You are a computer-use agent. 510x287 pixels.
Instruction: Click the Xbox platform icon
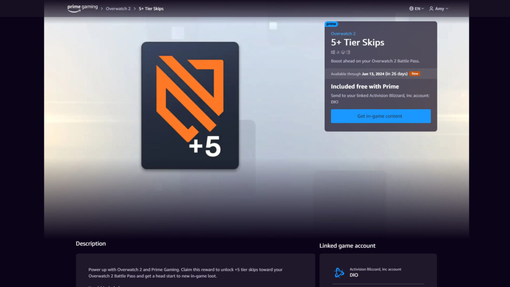click(x=343, y=52)
